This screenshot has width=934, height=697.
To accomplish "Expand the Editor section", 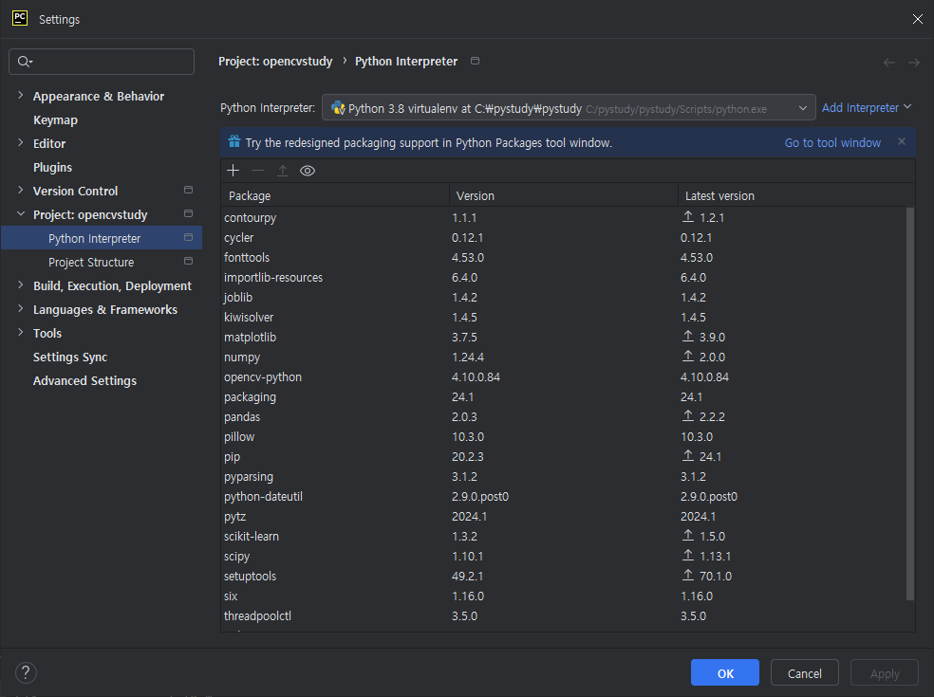I will coord(20,143).
